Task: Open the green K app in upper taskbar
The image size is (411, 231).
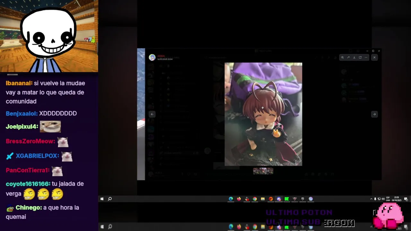Action: pyautogui.click(x=287, y=199)
